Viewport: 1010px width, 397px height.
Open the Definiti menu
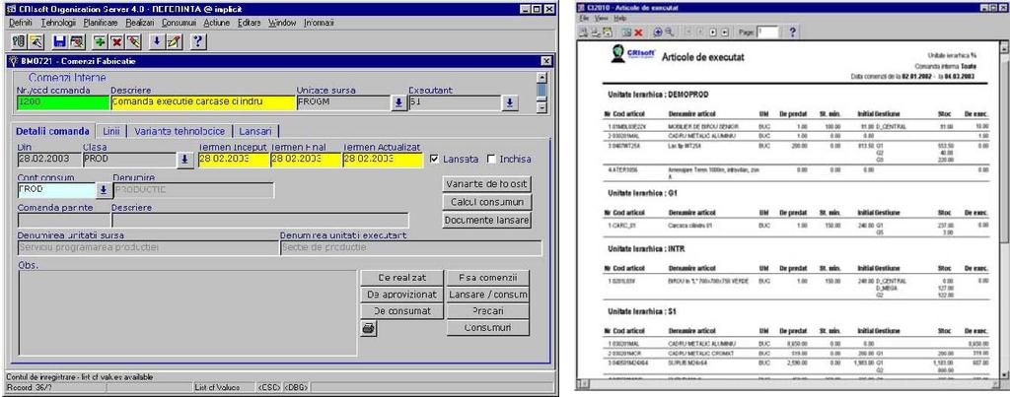coord(21,23)
